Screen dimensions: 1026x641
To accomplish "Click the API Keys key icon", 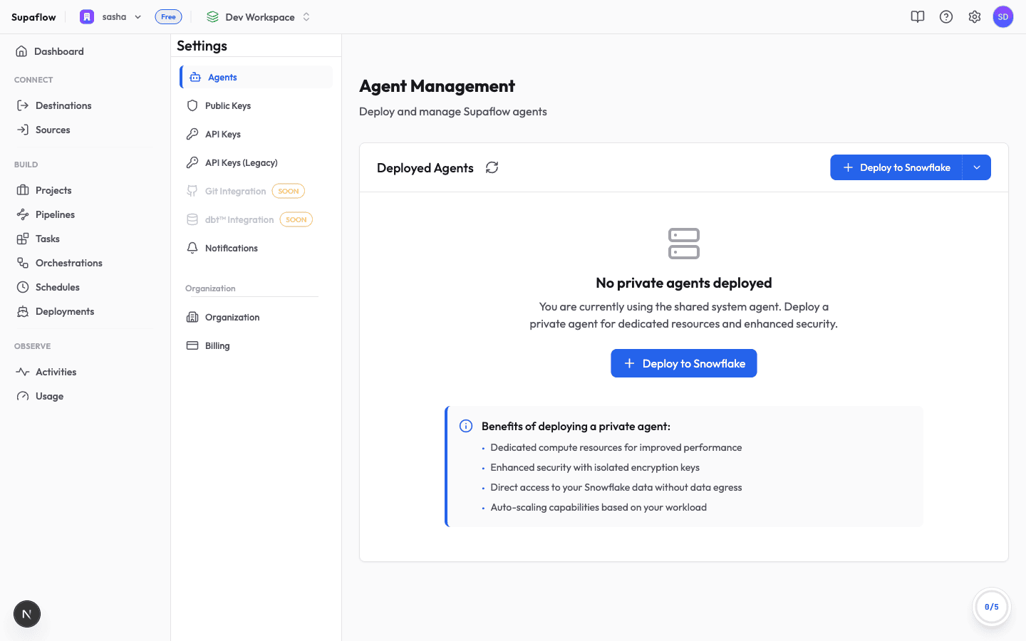I will (192, 134).
